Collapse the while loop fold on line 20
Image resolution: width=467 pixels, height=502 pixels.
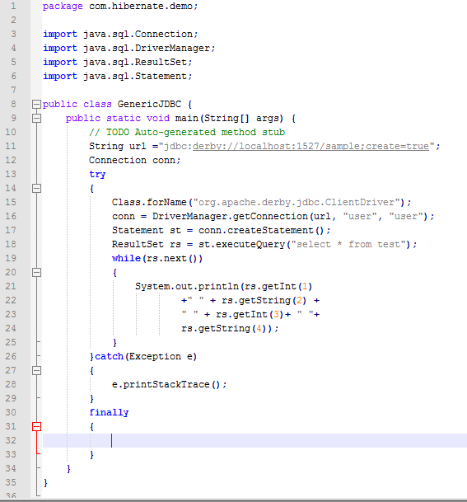pyautogui.click(x=37, y=273)
